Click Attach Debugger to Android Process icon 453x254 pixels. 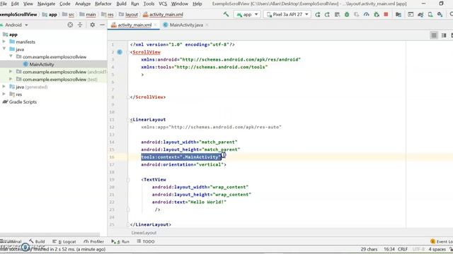(x=376, y=14)
